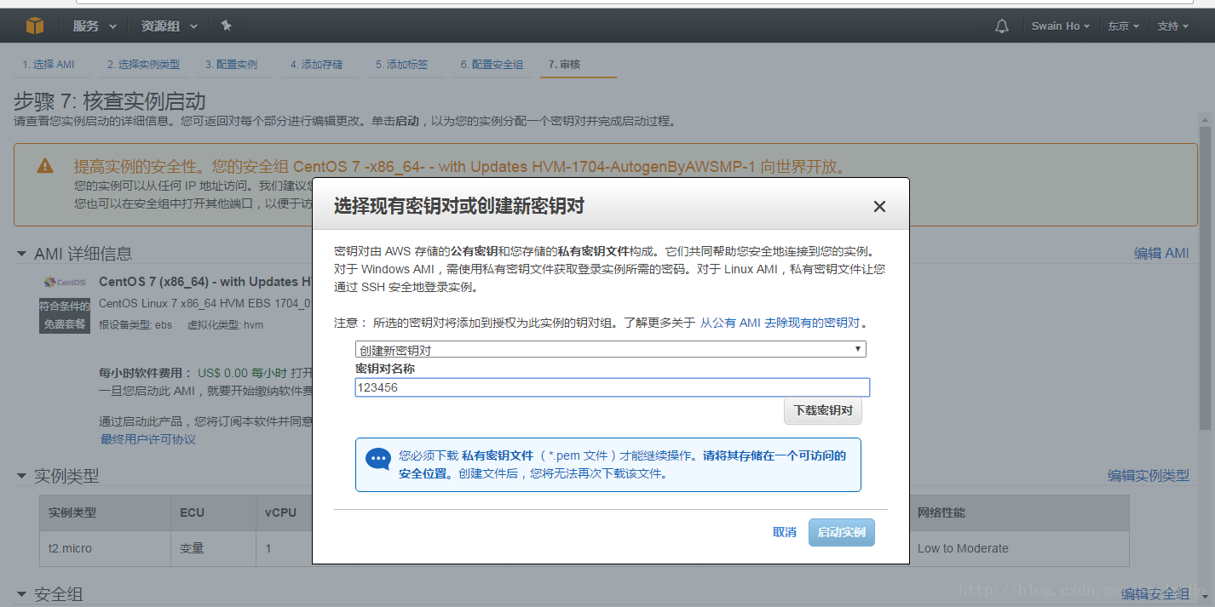The height and width of the screenshot is (607, 1215).
Task: Click the dialog title 选择现有密钥对或创建新密钥对
Action: [458, 206]
